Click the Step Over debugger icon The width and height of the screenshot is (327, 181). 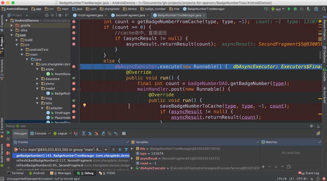pyautogui.click(x=84, y=134)
